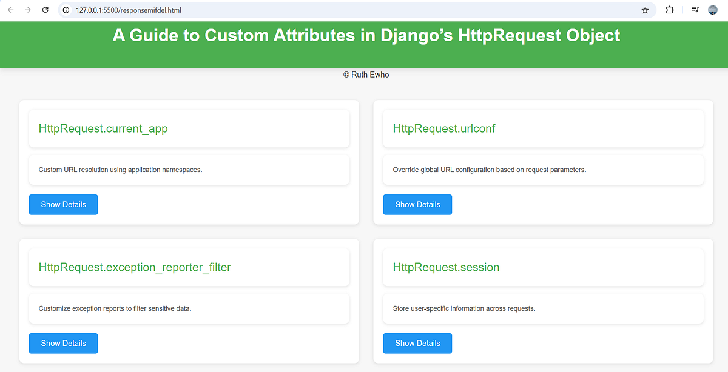728x372 pixels.
Task: Expand details for HttpRequest.exception_reporter_filter
Action: coord(63,343)
